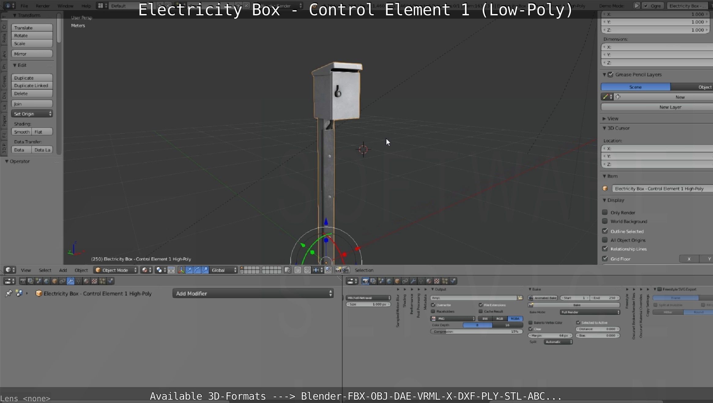Viewport: 713px width, 403px height.
Task: Open the Global transform orientation dropdown
Action: pyautogui.click(x=224, y=270)
